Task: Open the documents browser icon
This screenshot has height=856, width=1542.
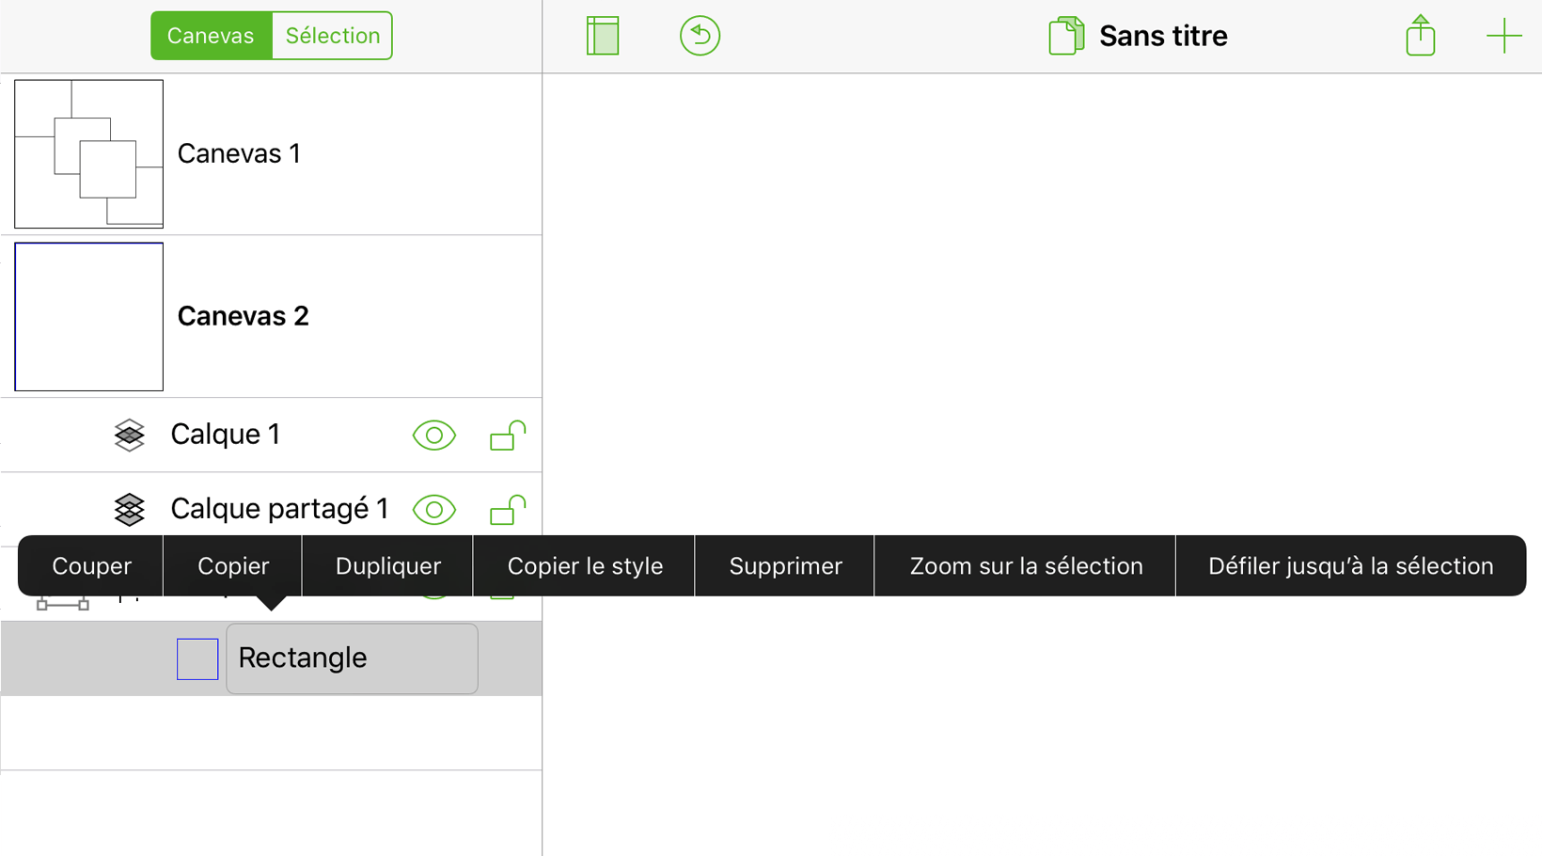Action: click(1066, 36)
